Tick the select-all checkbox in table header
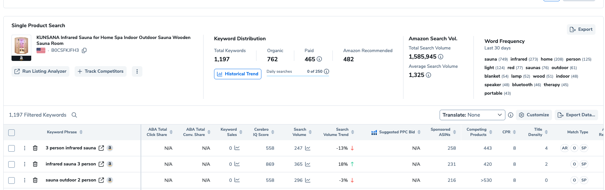The height and width of the screenshot is (190, 605). 12,133
